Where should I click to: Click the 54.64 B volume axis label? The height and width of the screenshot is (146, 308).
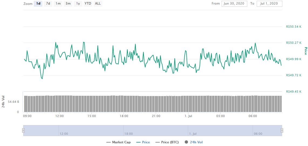pyautogui.click(x=13, y=102)
